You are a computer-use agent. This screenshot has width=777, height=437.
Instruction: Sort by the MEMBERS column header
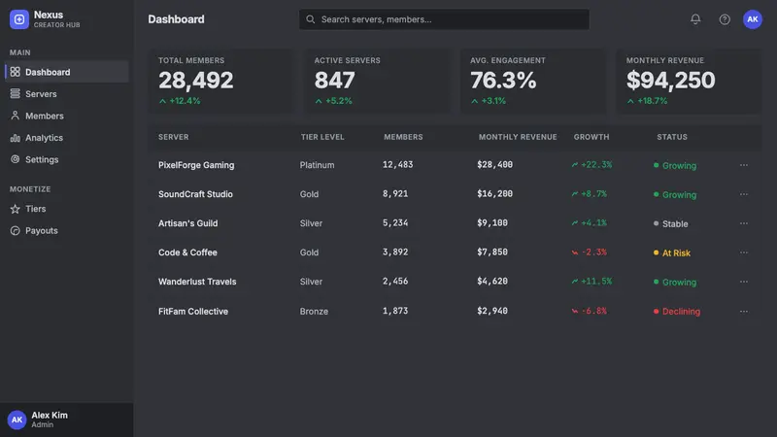(403, 137)
